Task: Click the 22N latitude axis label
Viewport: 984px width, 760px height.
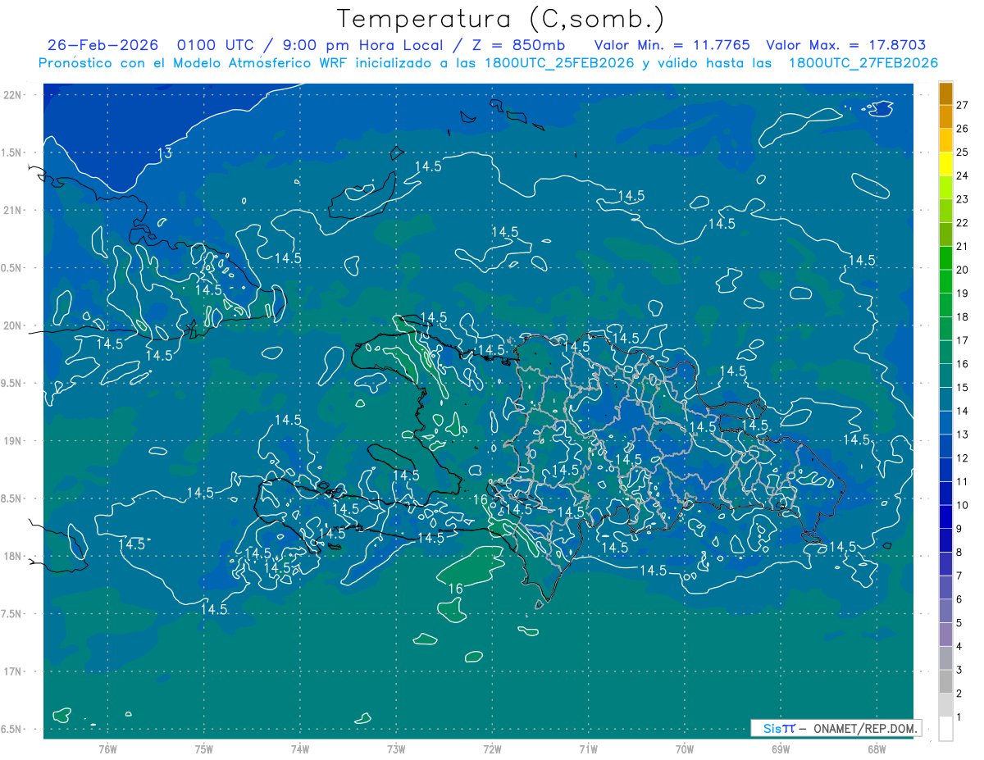Action: (x=14, y=94)
